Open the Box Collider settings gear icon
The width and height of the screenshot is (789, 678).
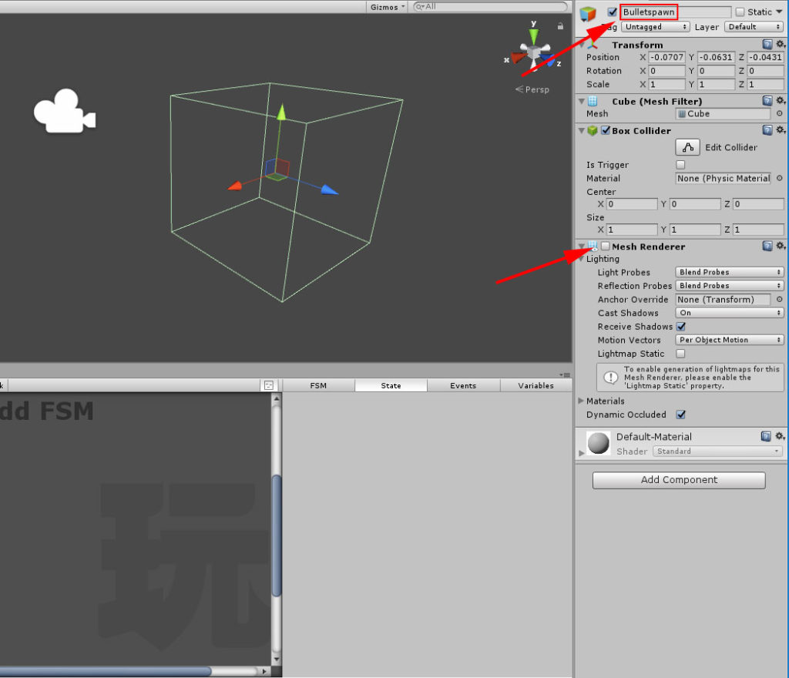tap(781, 129)
